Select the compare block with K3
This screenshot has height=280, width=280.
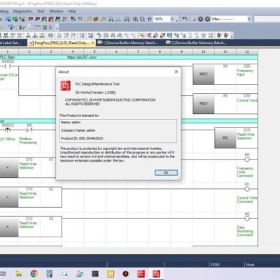point(9,227)
